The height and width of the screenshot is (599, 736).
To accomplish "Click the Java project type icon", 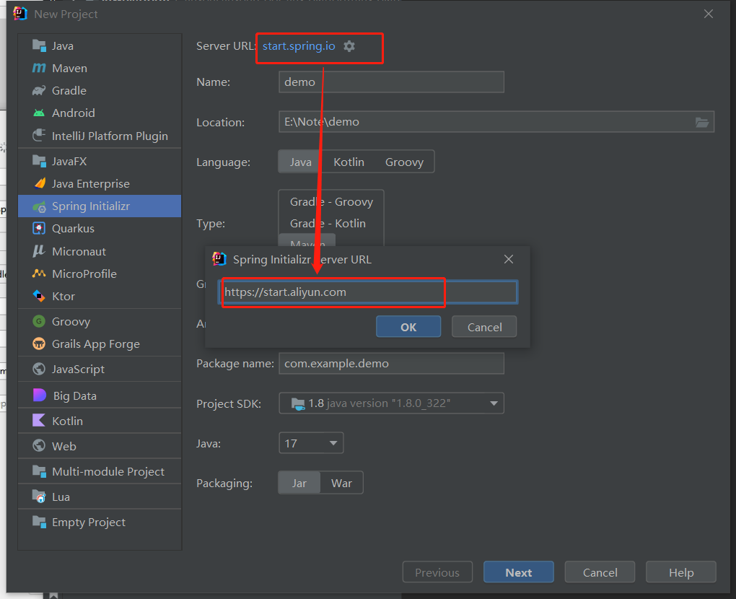I will 39,45.
